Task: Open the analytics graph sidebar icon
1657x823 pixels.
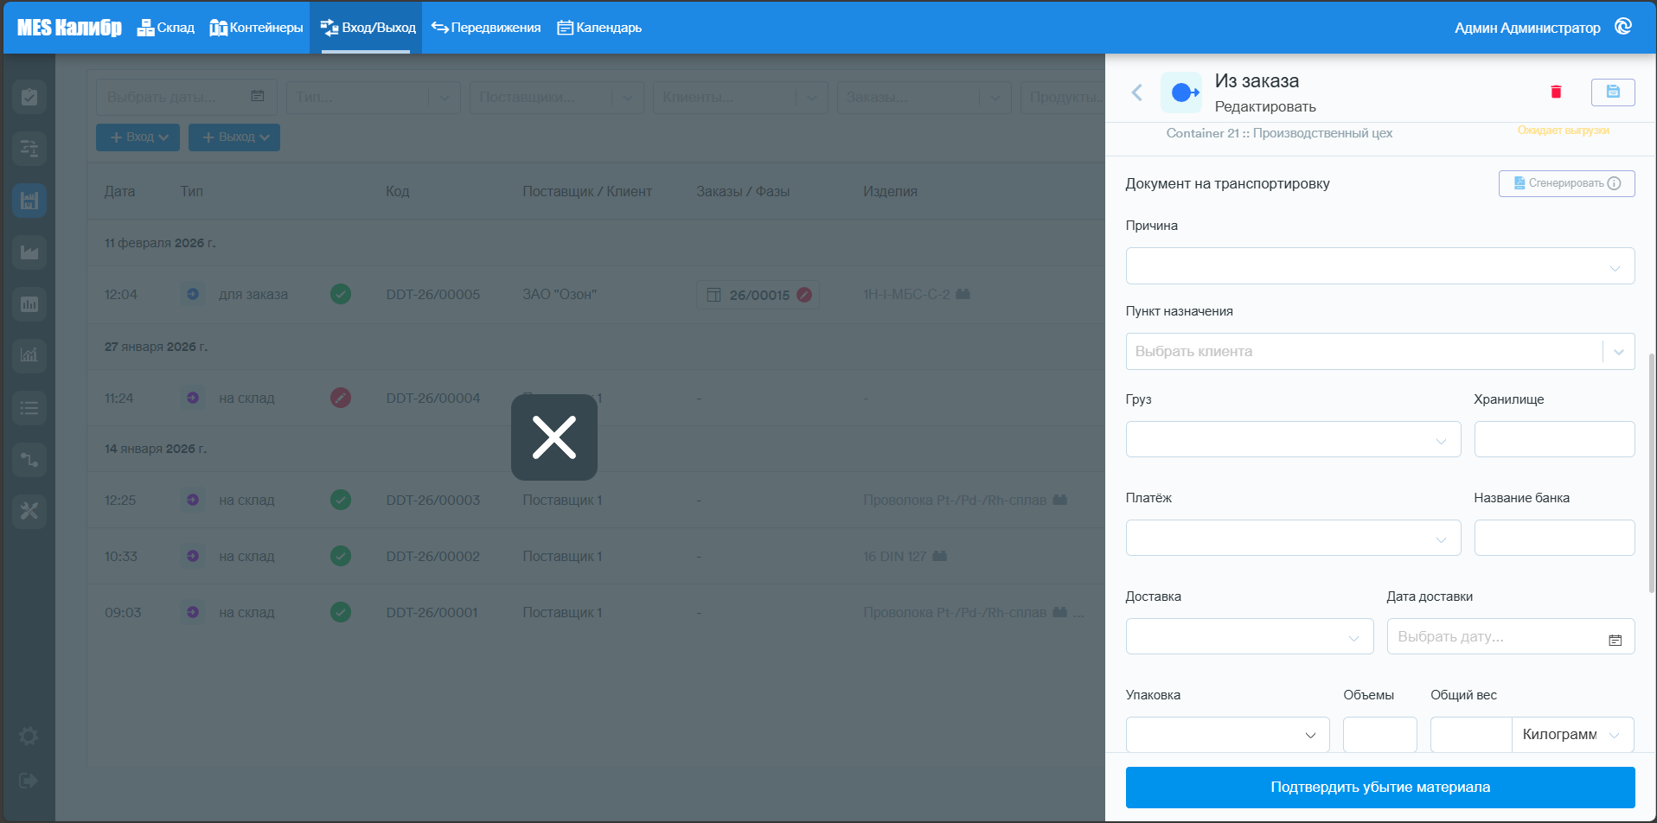Action: click(29, 354)
